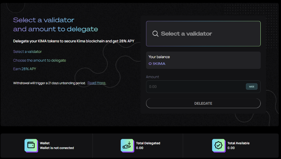
Task: Click the MAX amount button
Action: [252, 87]
